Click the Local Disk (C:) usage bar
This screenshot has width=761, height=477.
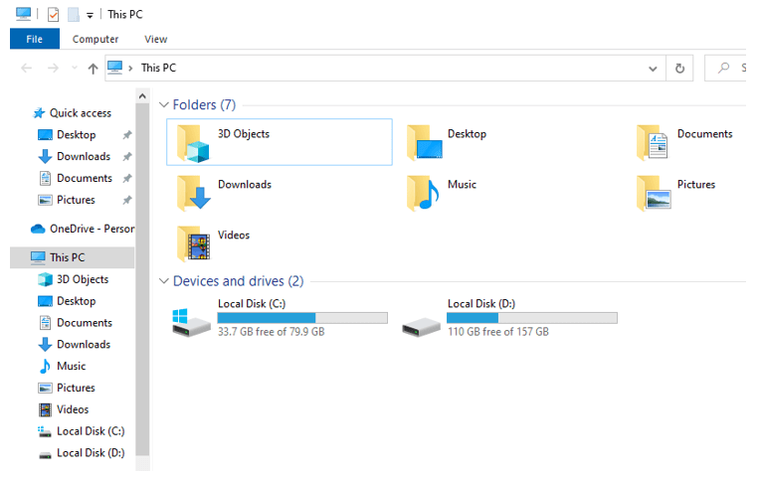[302, 318]
